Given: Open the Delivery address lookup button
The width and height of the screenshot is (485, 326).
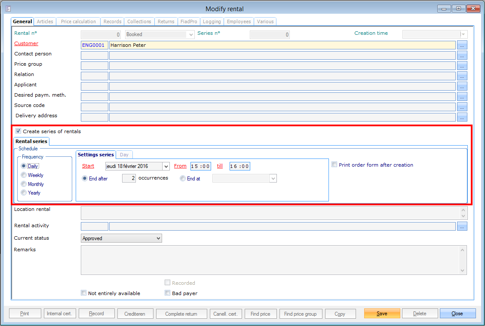Looking at the screenshot, I should (462, 117).
